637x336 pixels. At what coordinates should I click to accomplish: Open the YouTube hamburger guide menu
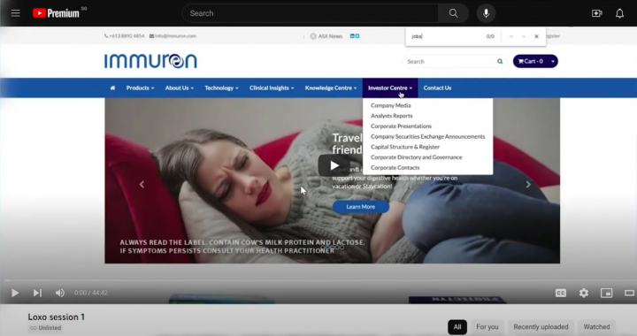click(15, 13)
